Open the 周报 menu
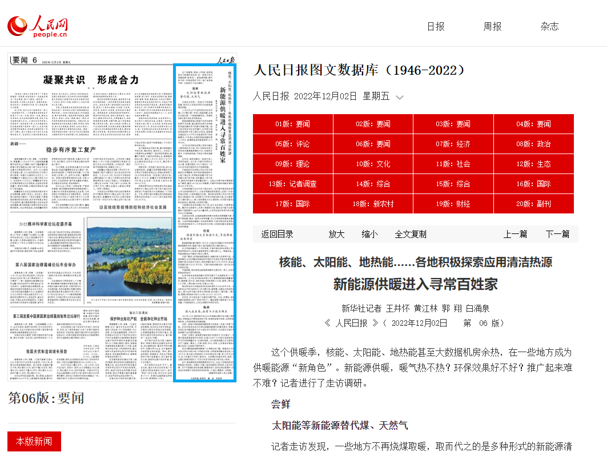607x456 pixels. (x=492, y=27)
